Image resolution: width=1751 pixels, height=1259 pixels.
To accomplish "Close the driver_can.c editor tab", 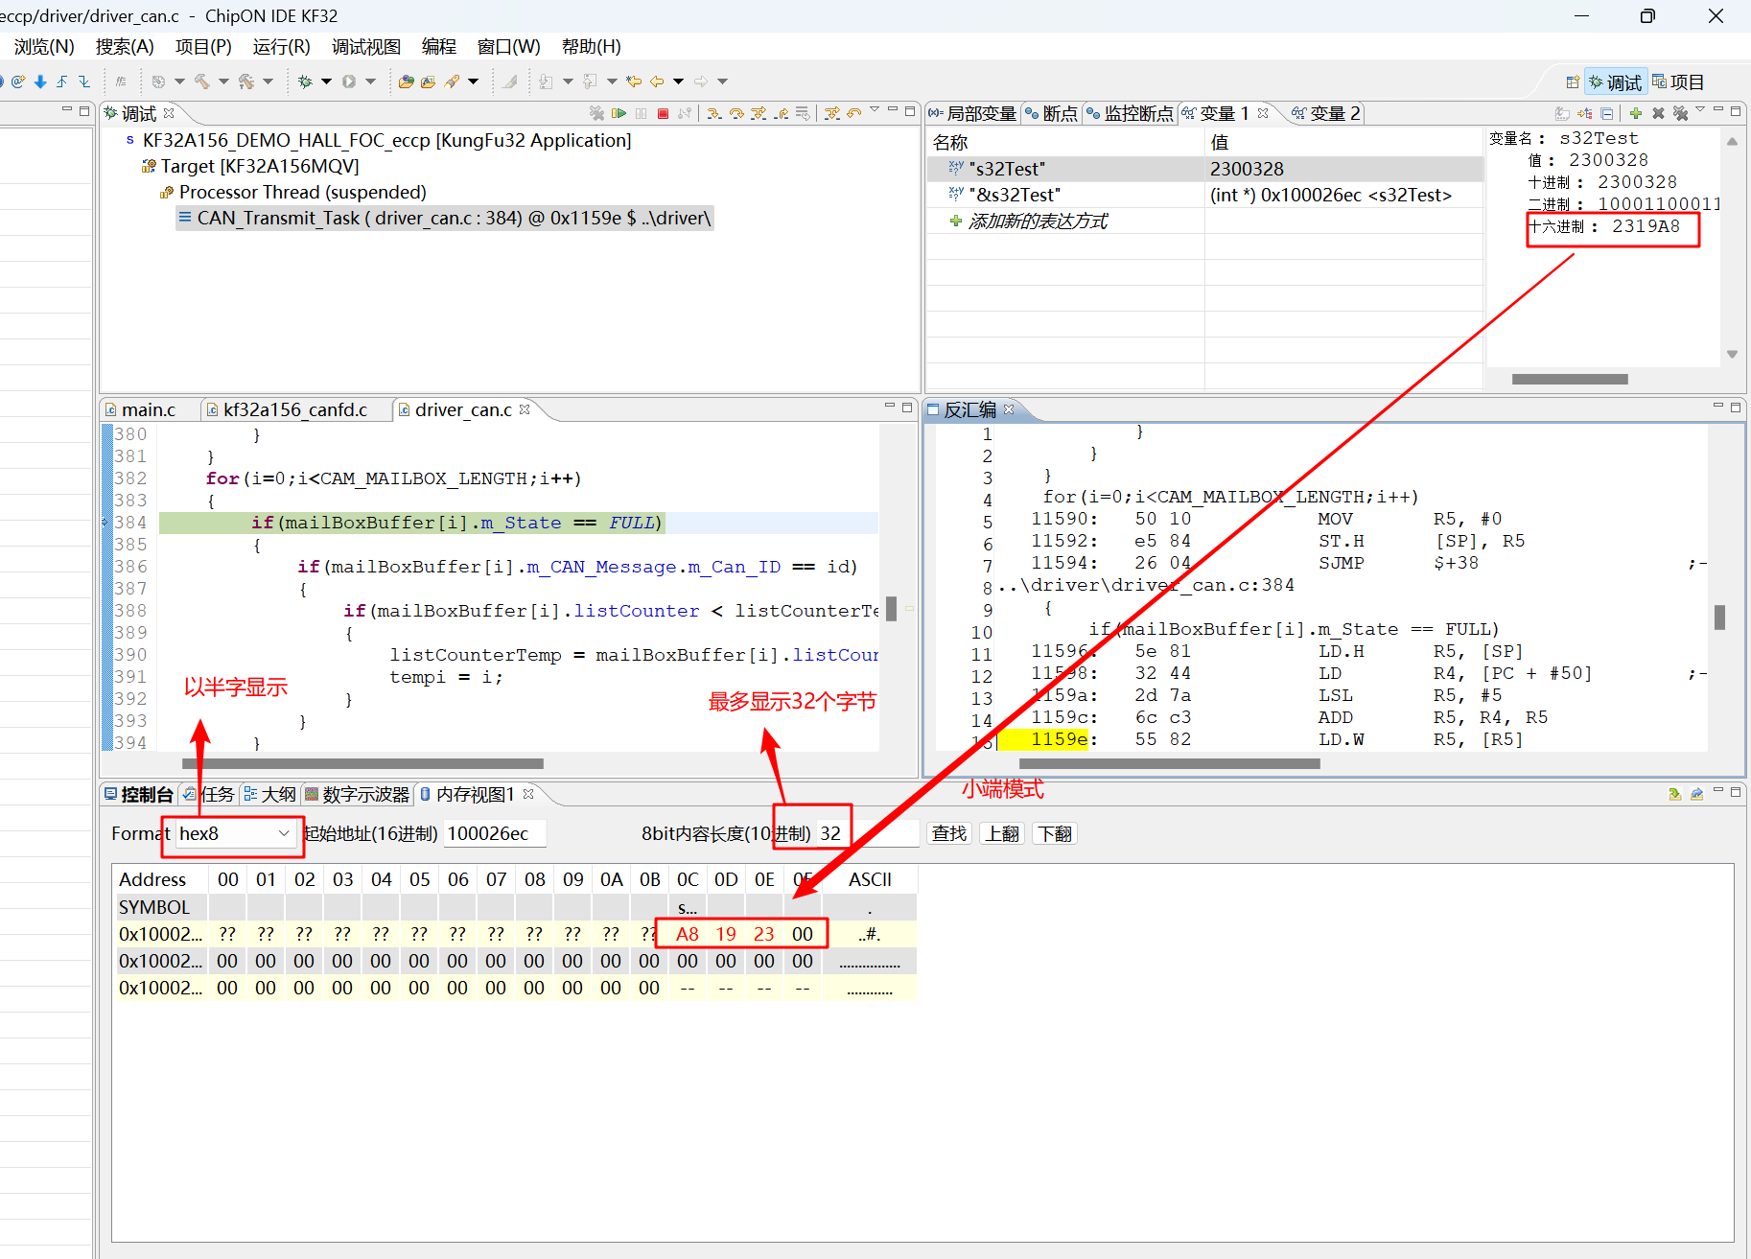I will [x=525, y=409].
